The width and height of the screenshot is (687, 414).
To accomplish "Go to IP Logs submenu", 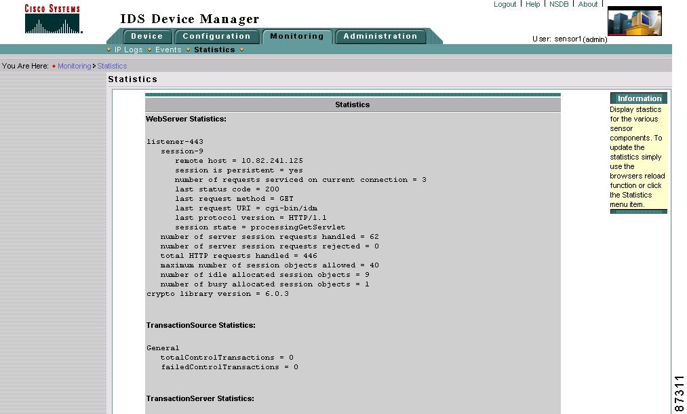I will 128,50.
